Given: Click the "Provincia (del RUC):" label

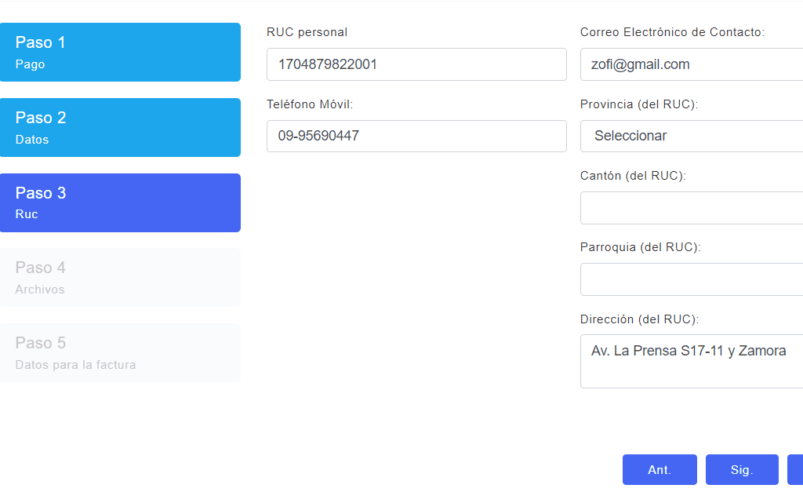Looking at the screenshot, I should coord(639,104).
